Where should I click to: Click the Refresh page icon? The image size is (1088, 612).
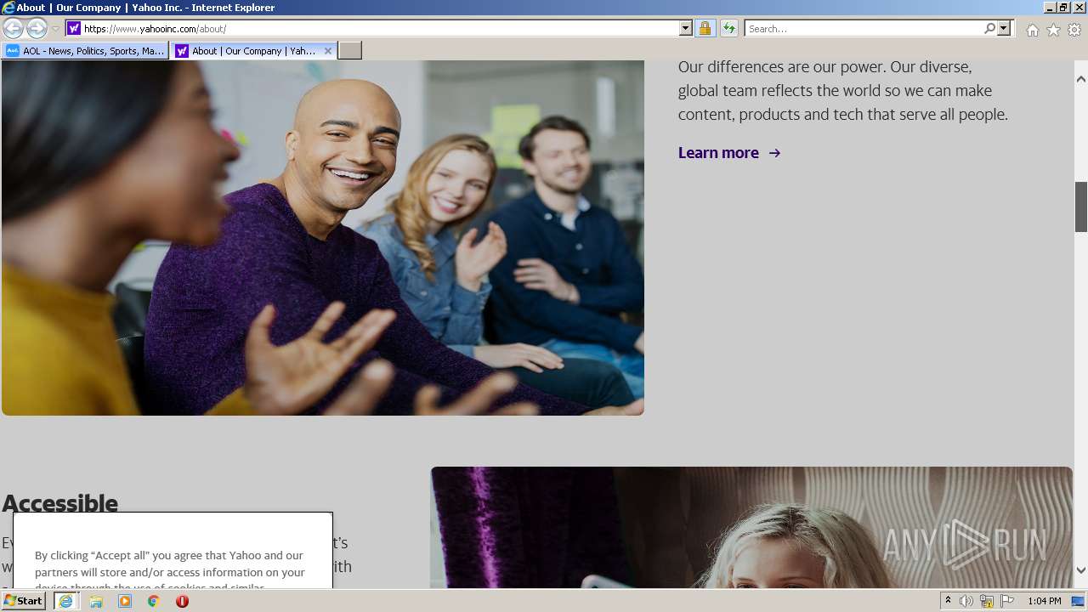click(x=728, y=28)
